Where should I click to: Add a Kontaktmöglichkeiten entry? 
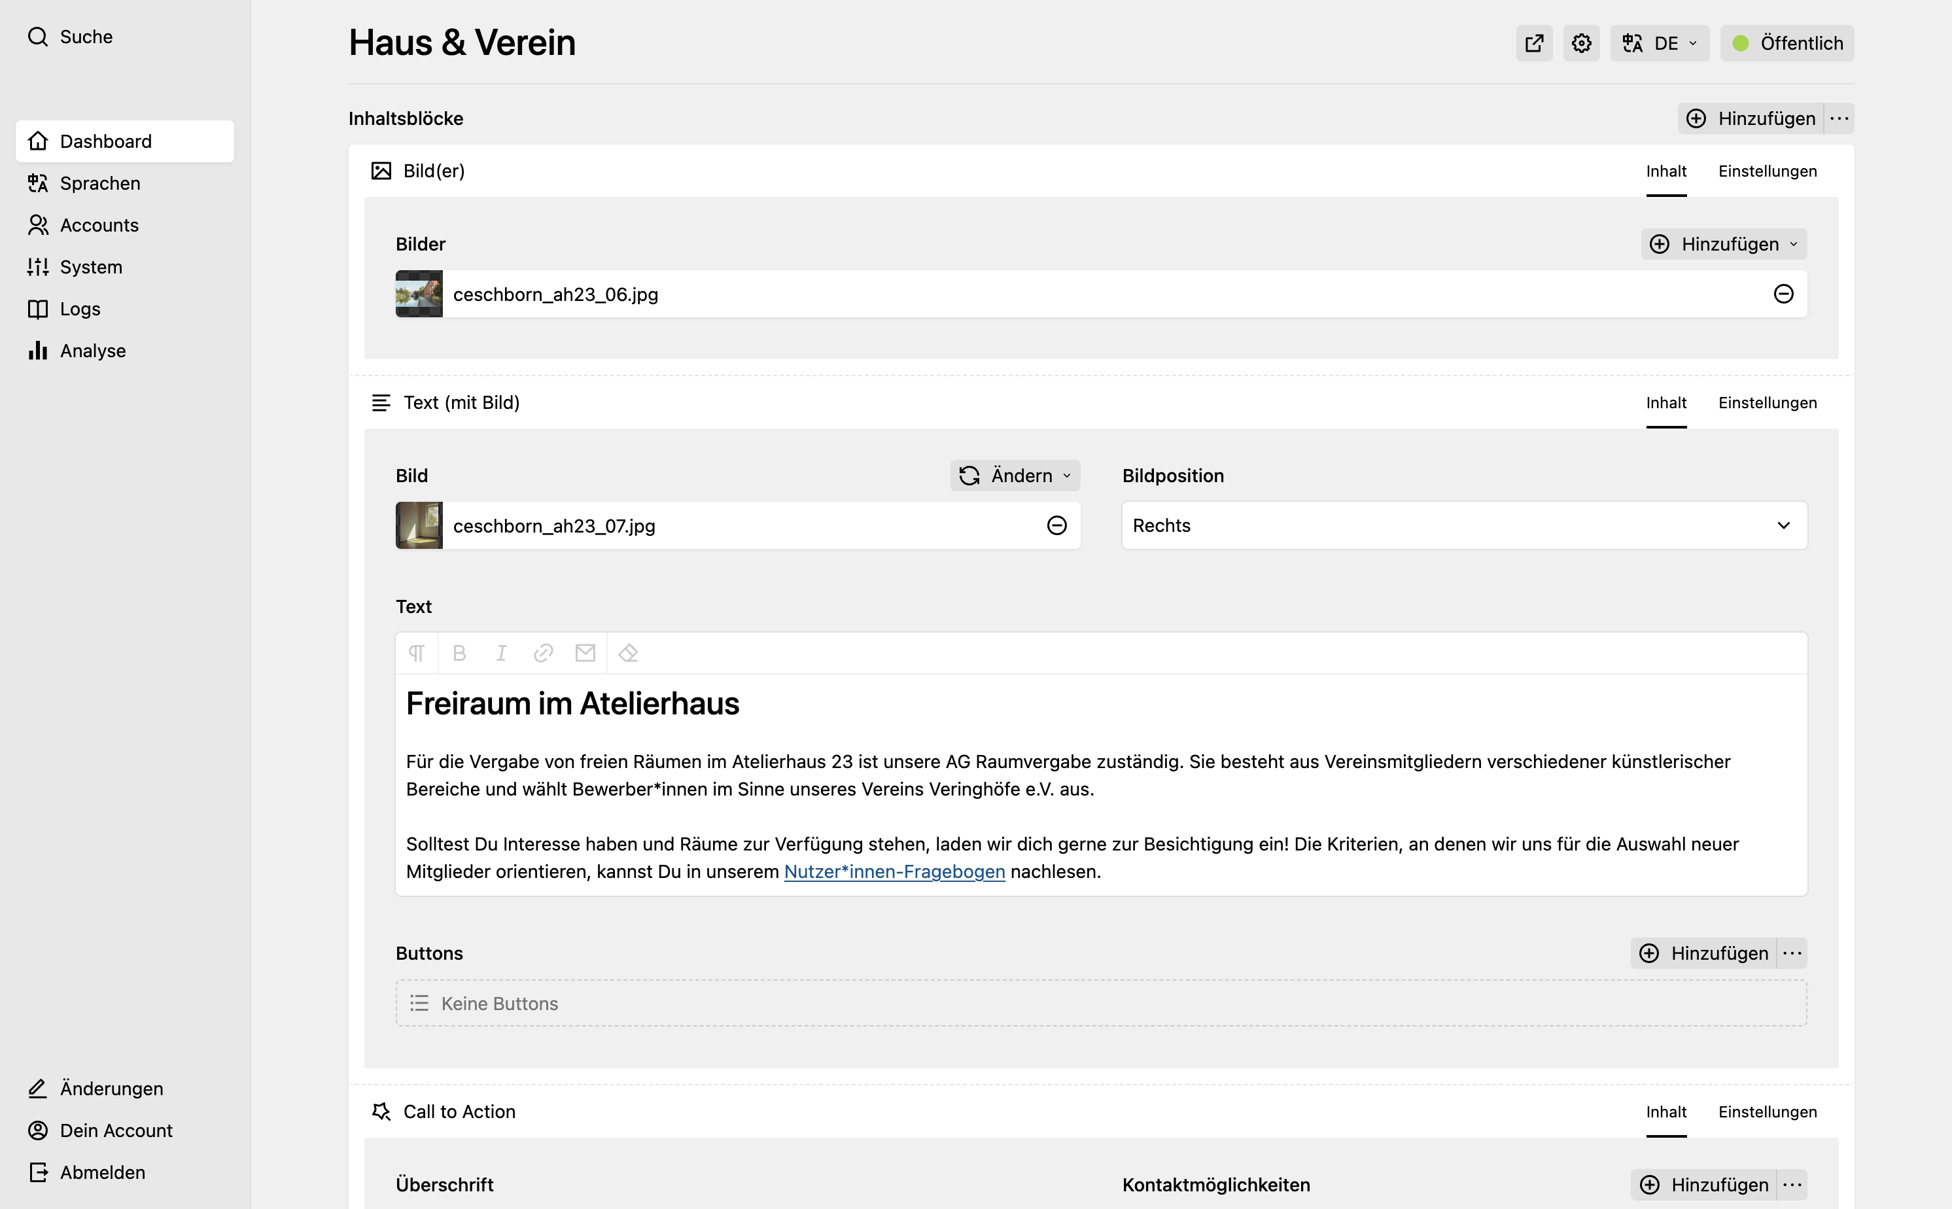tap(1703, 1184)
